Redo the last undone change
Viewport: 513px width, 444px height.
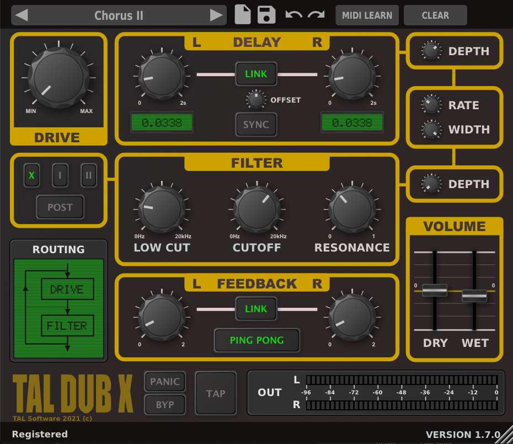(x=316, y=15)
